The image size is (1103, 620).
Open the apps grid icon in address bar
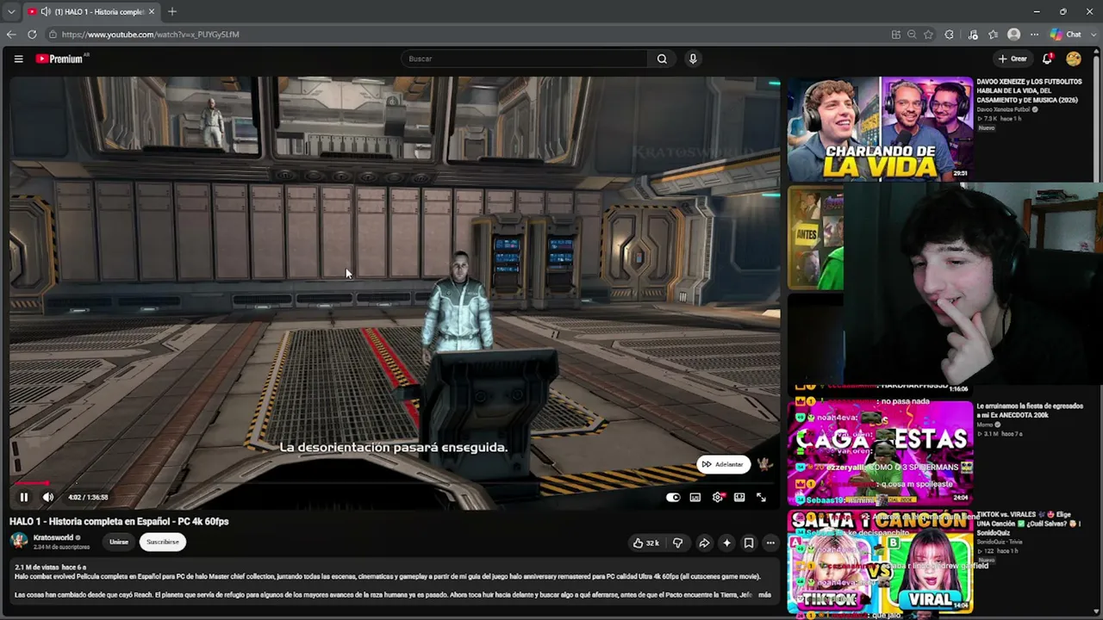point(896,34)
